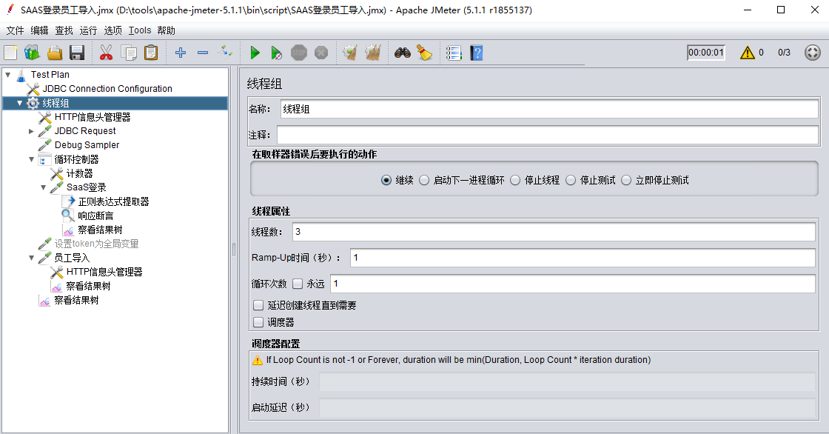The image size is (829, 434).
Task: Click the Toggle enable/disable icon
Action: [225, 53]
